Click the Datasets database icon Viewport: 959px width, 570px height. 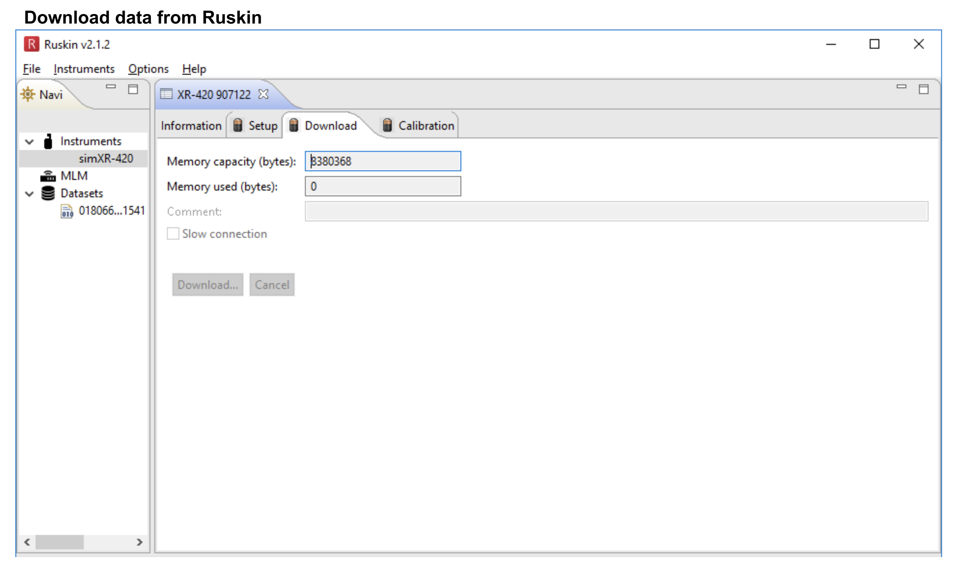coord(48,193)
